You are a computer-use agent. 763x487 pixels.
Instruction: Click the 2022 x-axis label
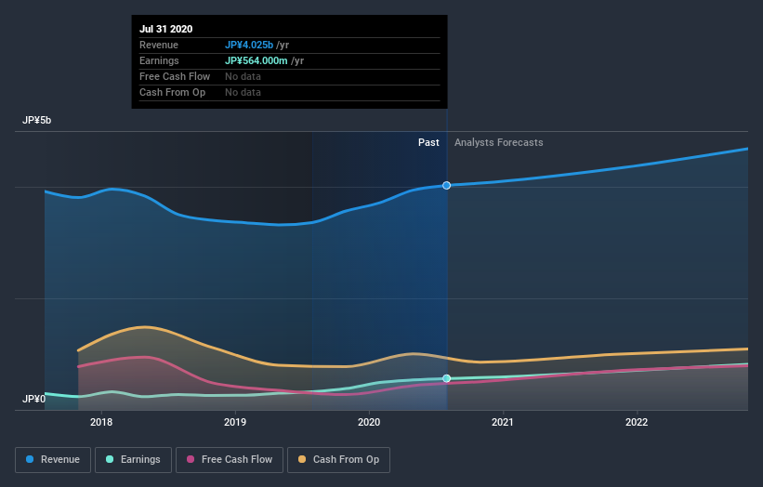pyautogui.click(x=637, y=422)
